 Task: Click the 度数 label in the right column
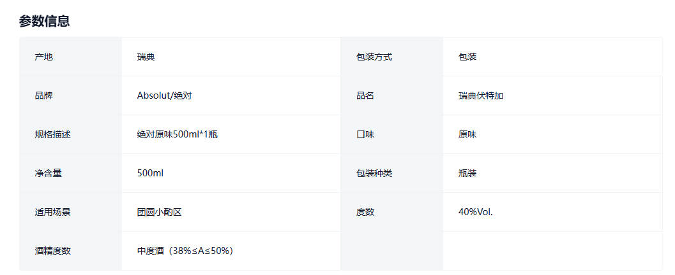coord(365,212)
